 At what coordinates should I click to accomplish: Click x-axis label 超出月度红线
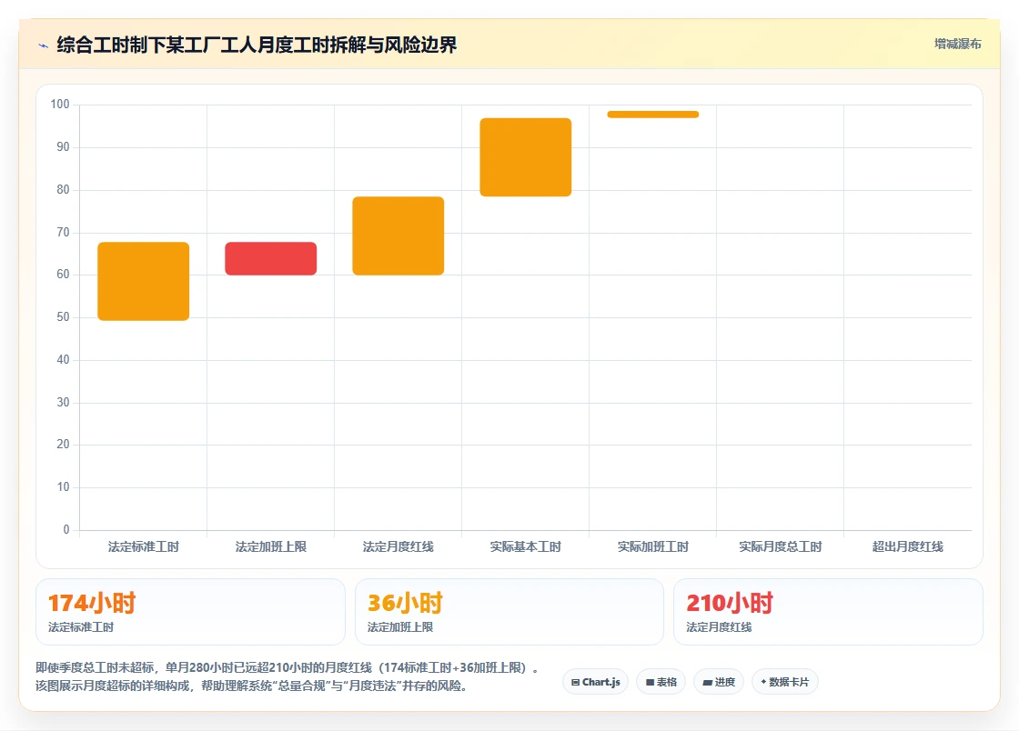pos(908,546)
